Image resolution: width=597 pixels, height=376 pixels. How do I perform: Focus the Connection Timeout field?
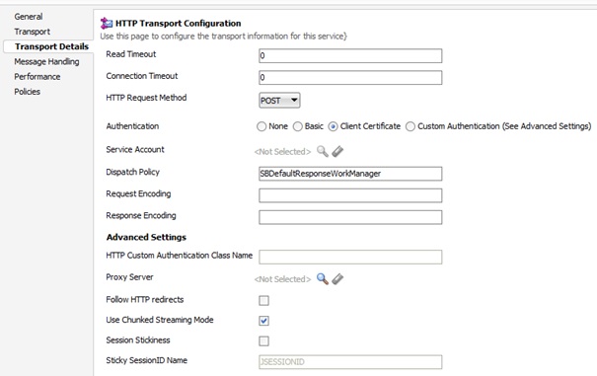pyautogui.click(x=350, y=78)
